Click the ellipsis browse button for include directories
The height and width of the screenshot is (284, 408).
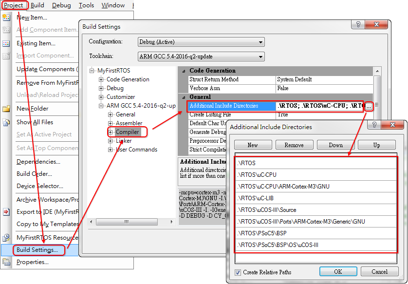point(369,106)
